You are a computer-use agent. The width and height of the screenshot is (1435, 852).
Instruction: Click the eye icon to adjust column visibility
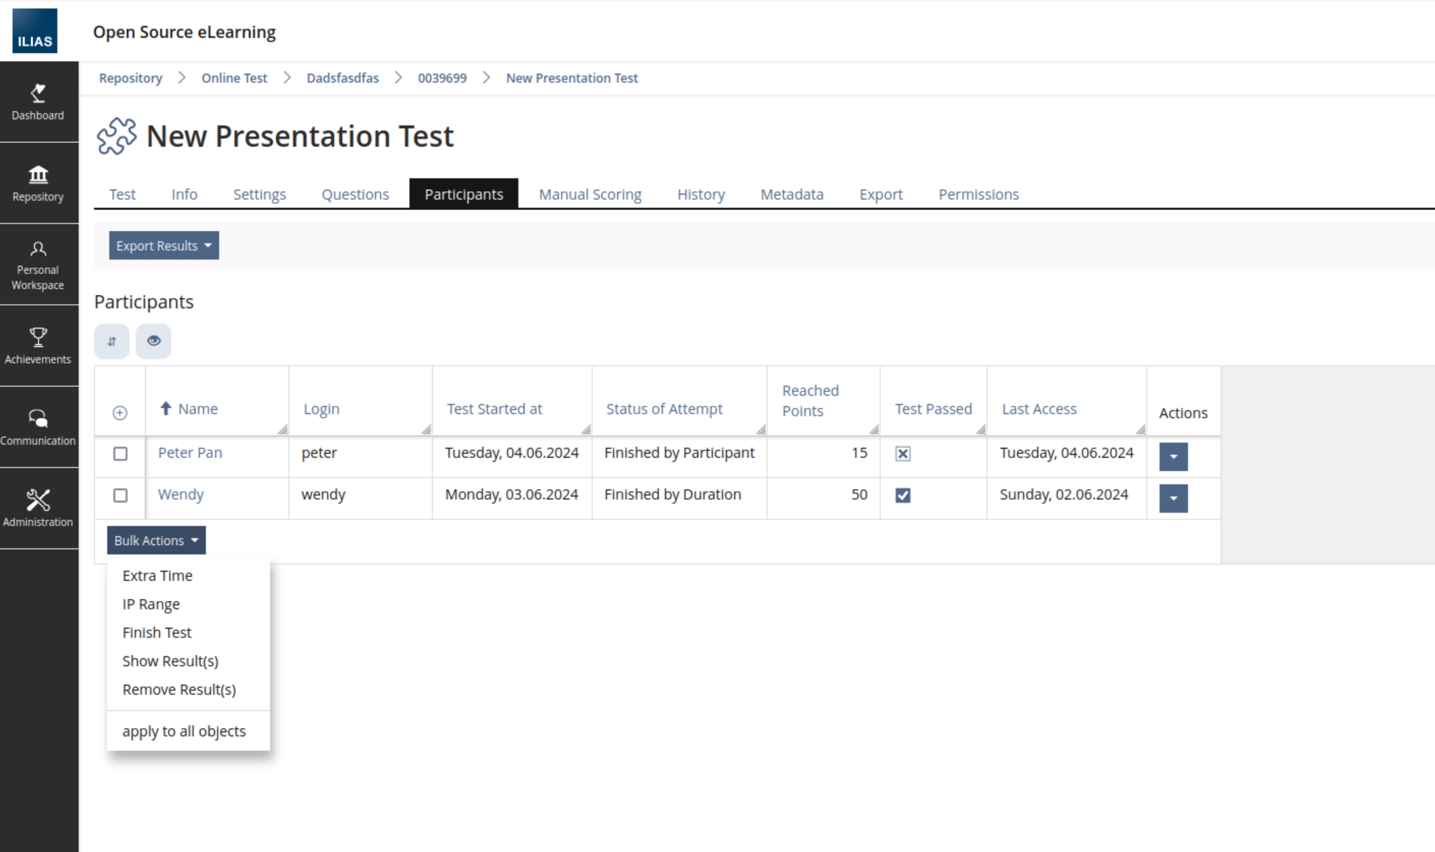[153, 341]
